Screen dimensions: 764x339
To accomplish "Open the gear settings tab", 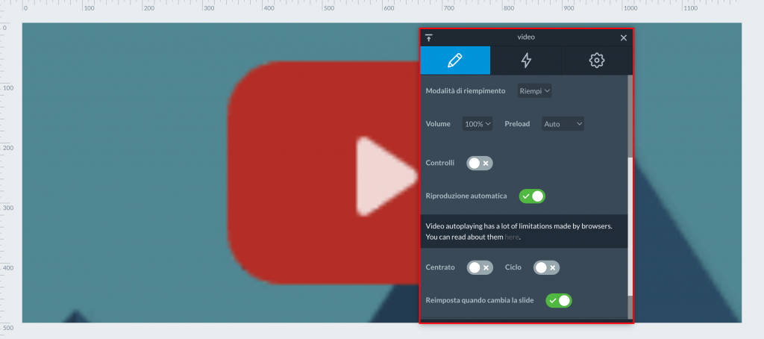I will click(x=596, y=60).
